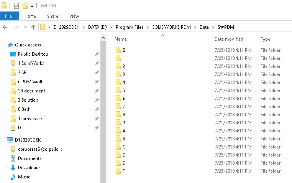Viewport: 292px width, 183px height.
Task: Click pin icon next to Public Desktop
Action: pos(97,54)
